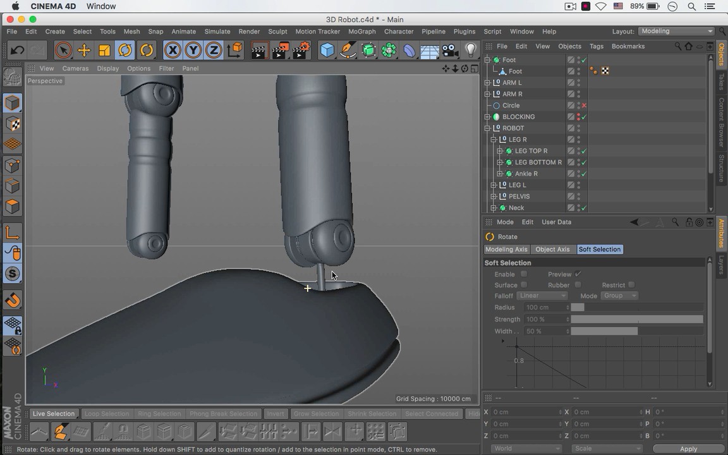The height and width of the screenshot is (455, 728).
Task: Open the Falloff Linear dropdown
Action: 542,296
